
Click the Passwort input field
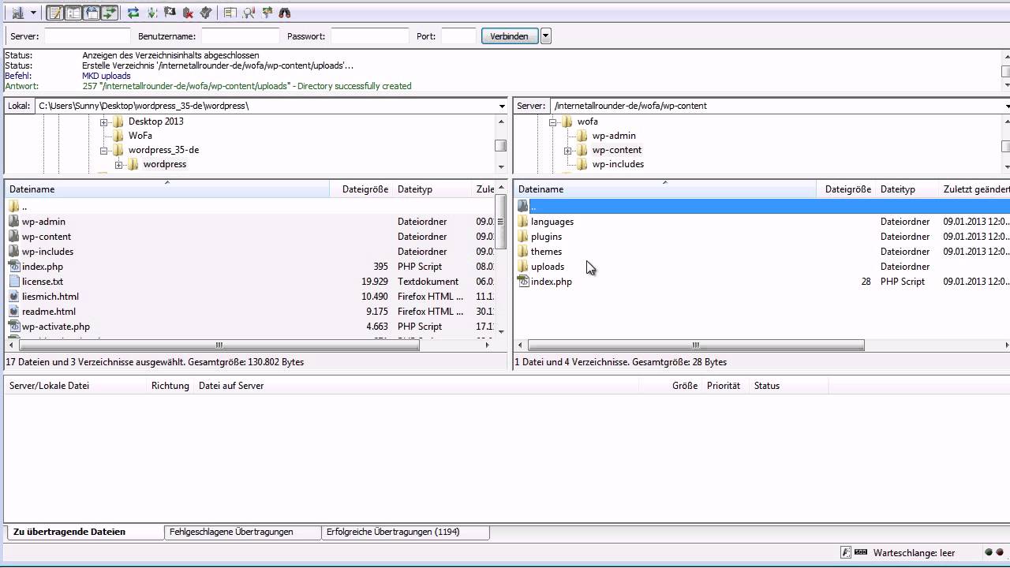[370, 36]
